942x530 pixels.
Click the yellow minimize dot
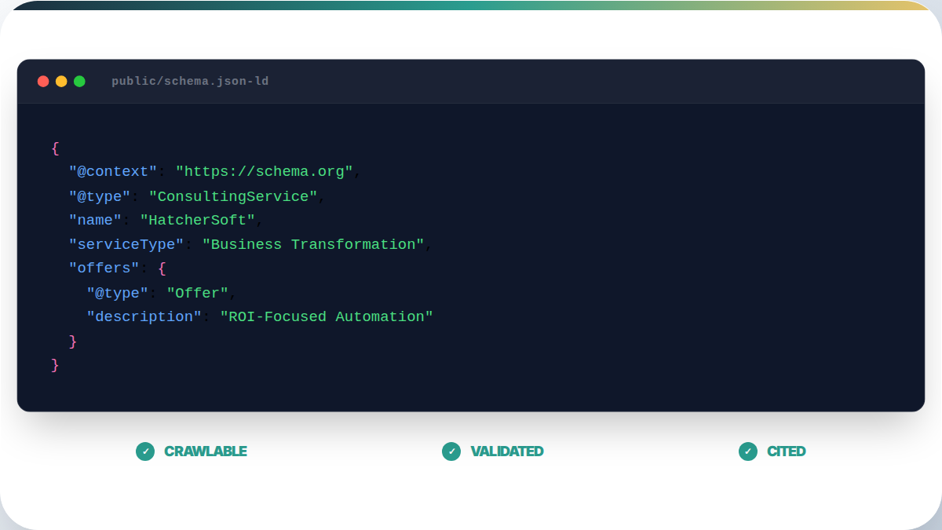[61, 82]
